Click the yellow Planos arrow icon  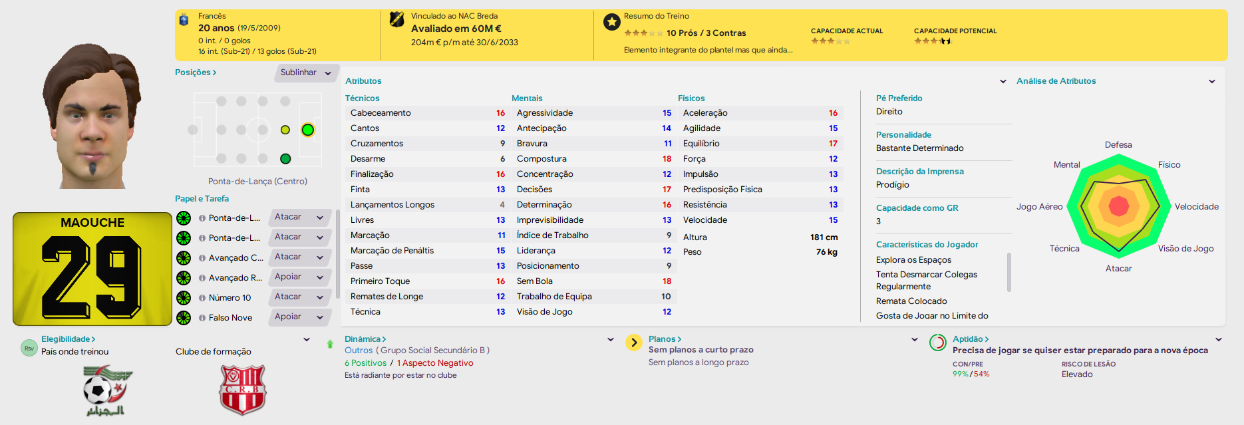tap(633, 343)
